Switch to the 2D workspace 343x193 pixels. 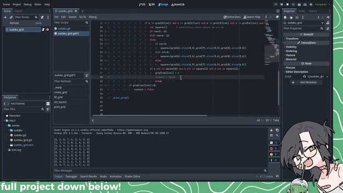tap(142, 4)
